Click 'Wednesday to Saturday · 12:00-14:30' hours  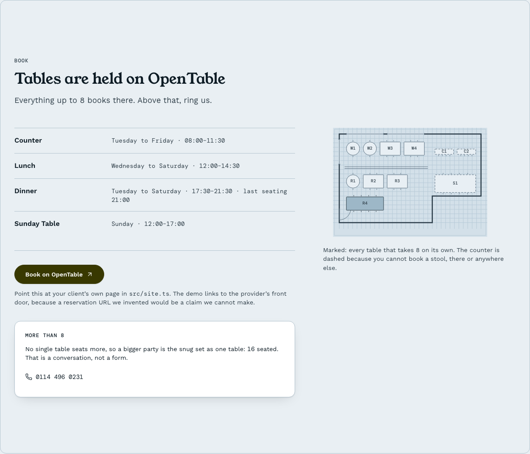(176, 166)
